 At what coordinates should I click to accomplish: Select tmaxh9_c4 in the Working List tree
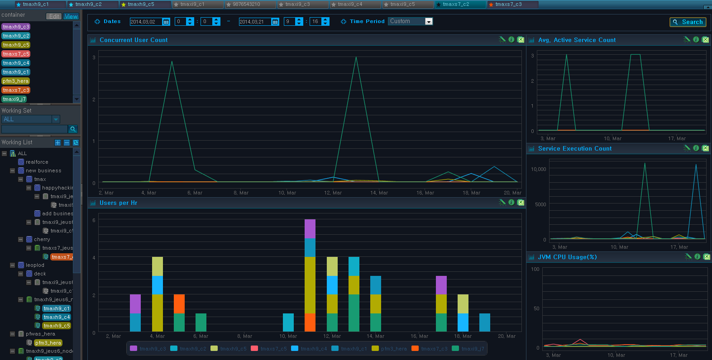tap(57, 317)
